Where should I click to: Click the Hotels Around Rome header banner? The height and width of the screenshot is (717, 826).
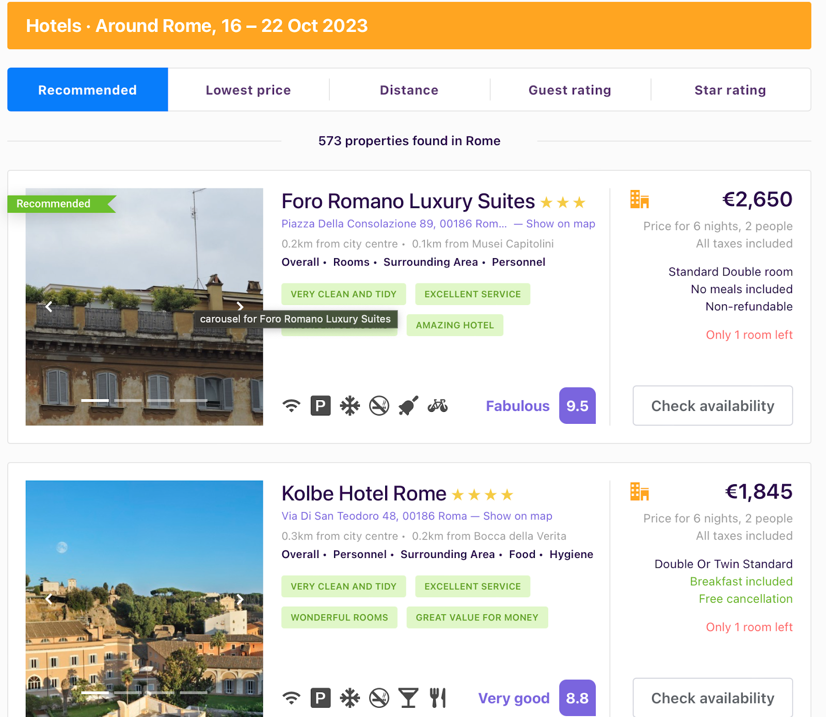409,26
